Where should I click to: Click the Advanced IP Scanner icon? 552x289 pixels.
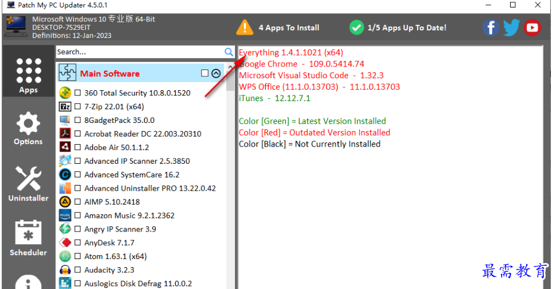65,161
